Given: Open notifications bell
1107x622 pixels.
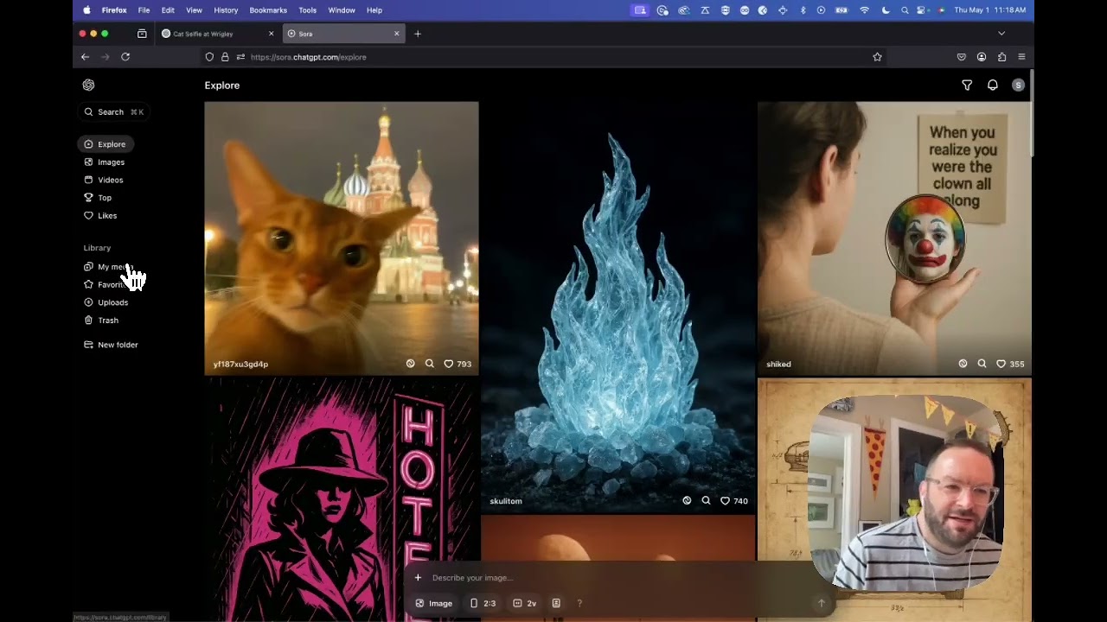Looking at the screenshot, I should [993, 85].
